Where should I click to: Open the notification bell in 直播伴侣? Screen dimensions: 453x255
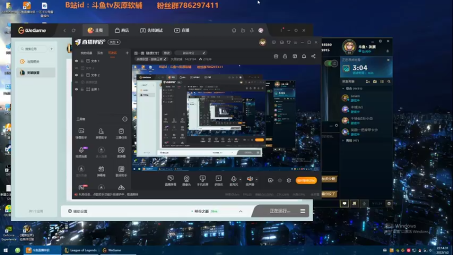304,56
